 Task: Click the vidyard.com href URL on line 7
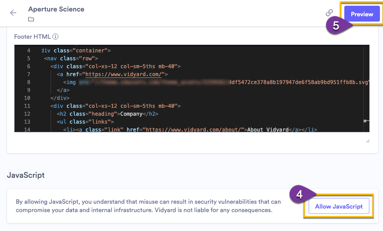[124, 74]
